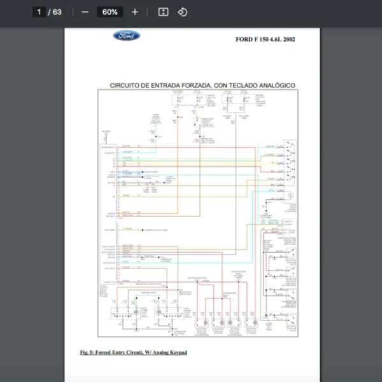Viewport: 382px width, 382px height.
Task: Rotate the document counterclockwise
Action: tap(183, 12)
